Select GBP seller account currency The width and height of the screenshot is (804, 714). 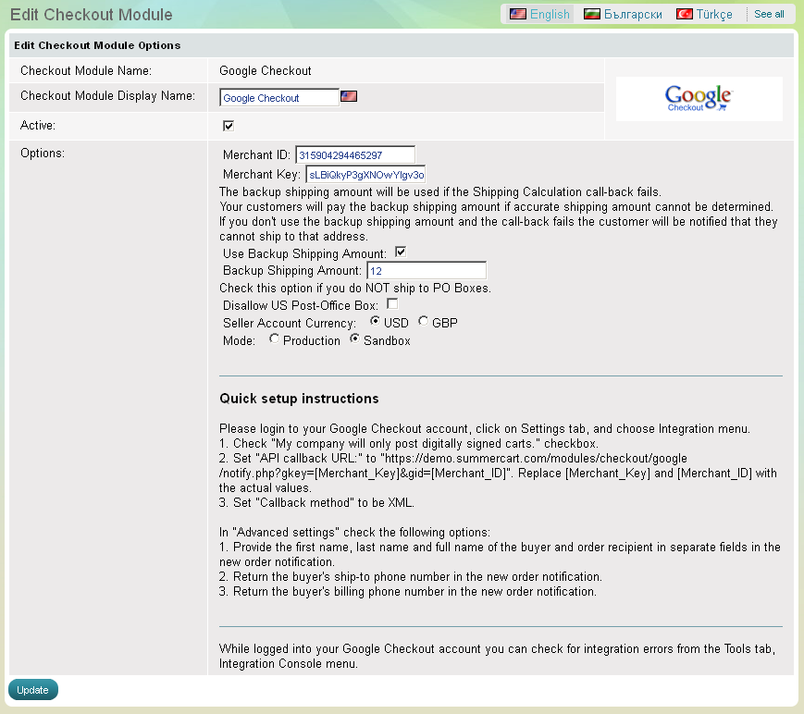[423, 321]
